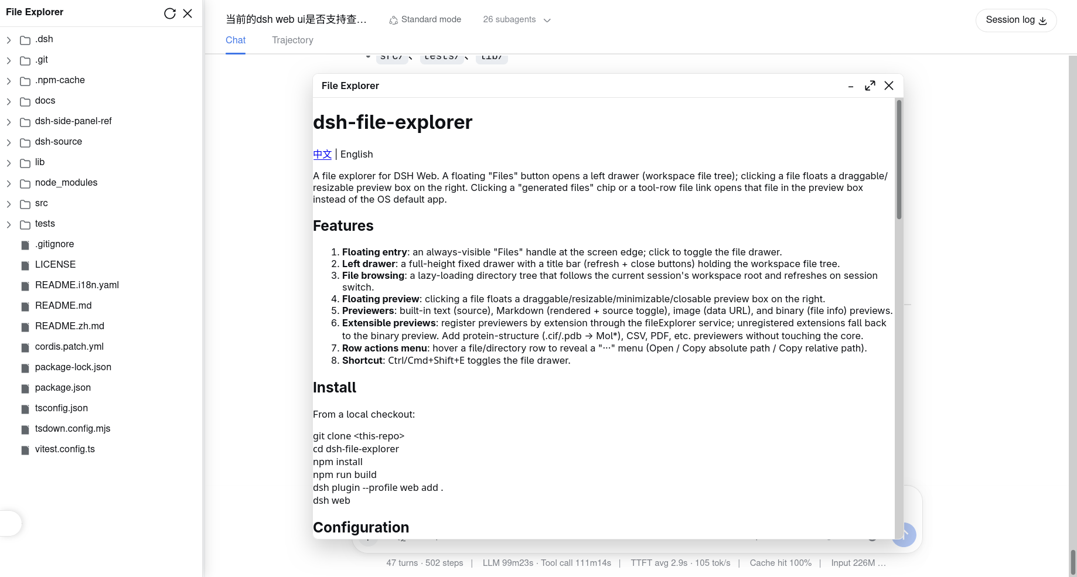1077x577 pixels.
Task: Expand the .git folder chevron
Action: pos(9,60)
